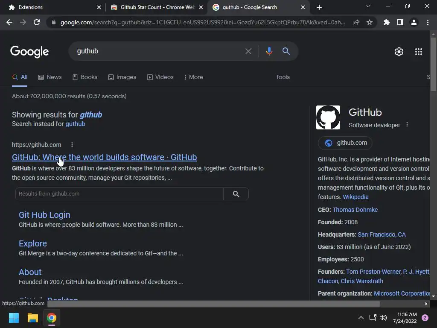Click Chrome icon on the taskbar
Screen dimensions: 437x328
[52, 318]
